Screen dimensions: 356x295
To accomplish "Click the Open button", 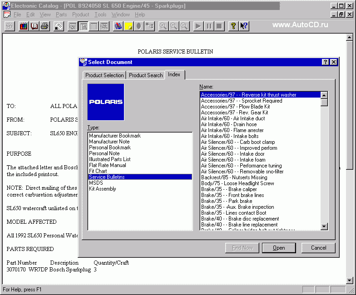I will 279,248.
